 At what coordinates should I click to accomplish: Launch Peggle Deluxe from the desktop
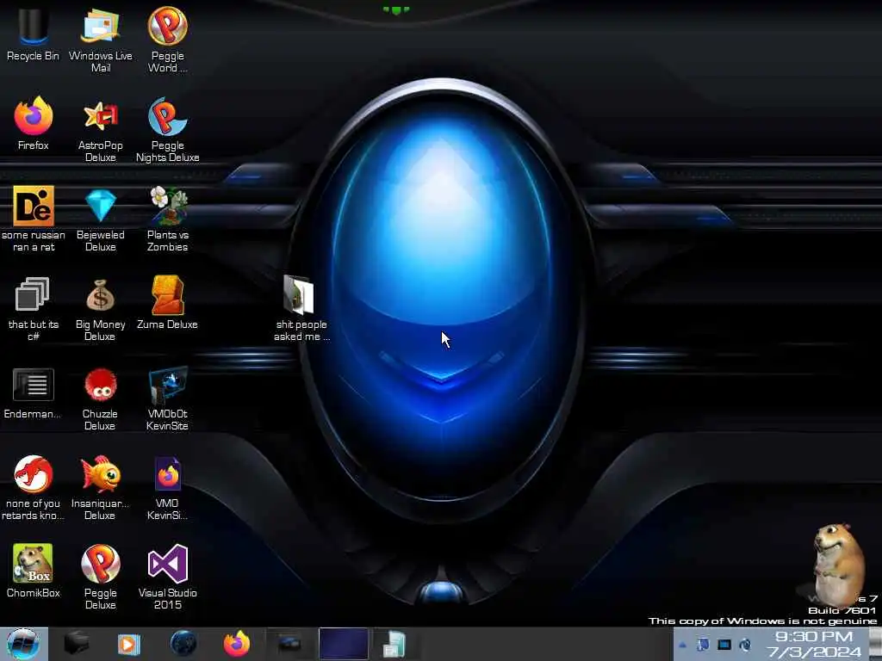pos(100,578)
